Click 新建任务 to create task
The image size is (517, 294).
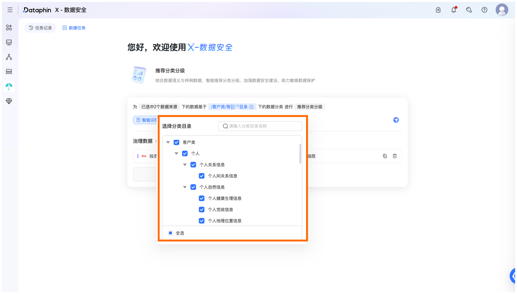pos(74,28)
